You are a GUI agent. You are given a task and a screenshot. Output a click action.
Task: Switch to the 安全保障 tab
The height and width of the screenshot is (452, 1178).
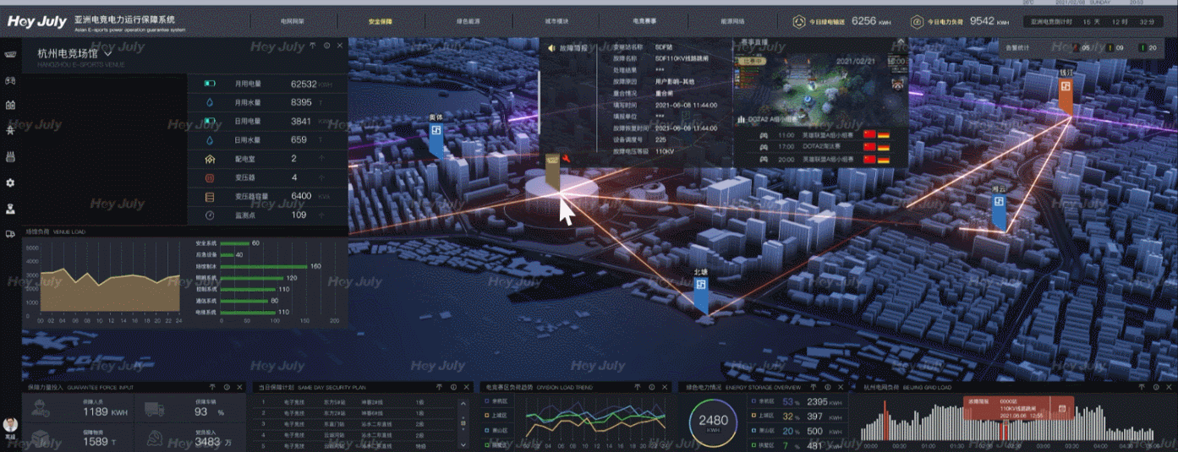click(x=380, y=21)
